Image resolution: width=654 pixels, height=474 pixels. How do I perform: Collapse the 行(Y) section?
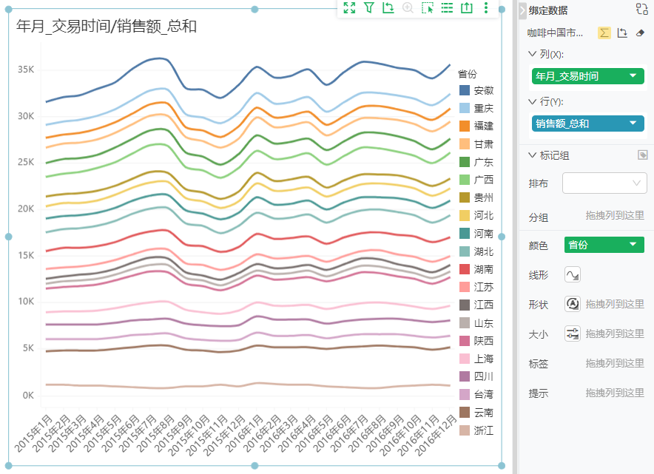(x=532, y=101)
